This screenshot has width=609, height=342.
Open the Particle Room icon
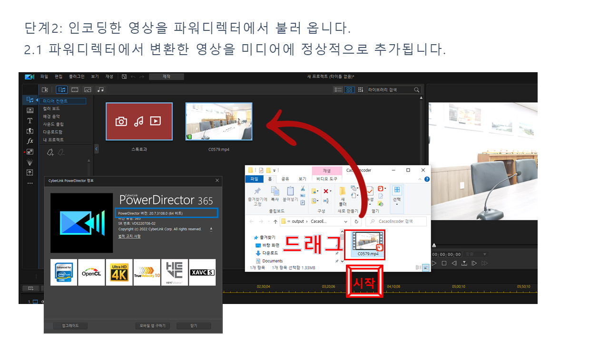point(30,162)
